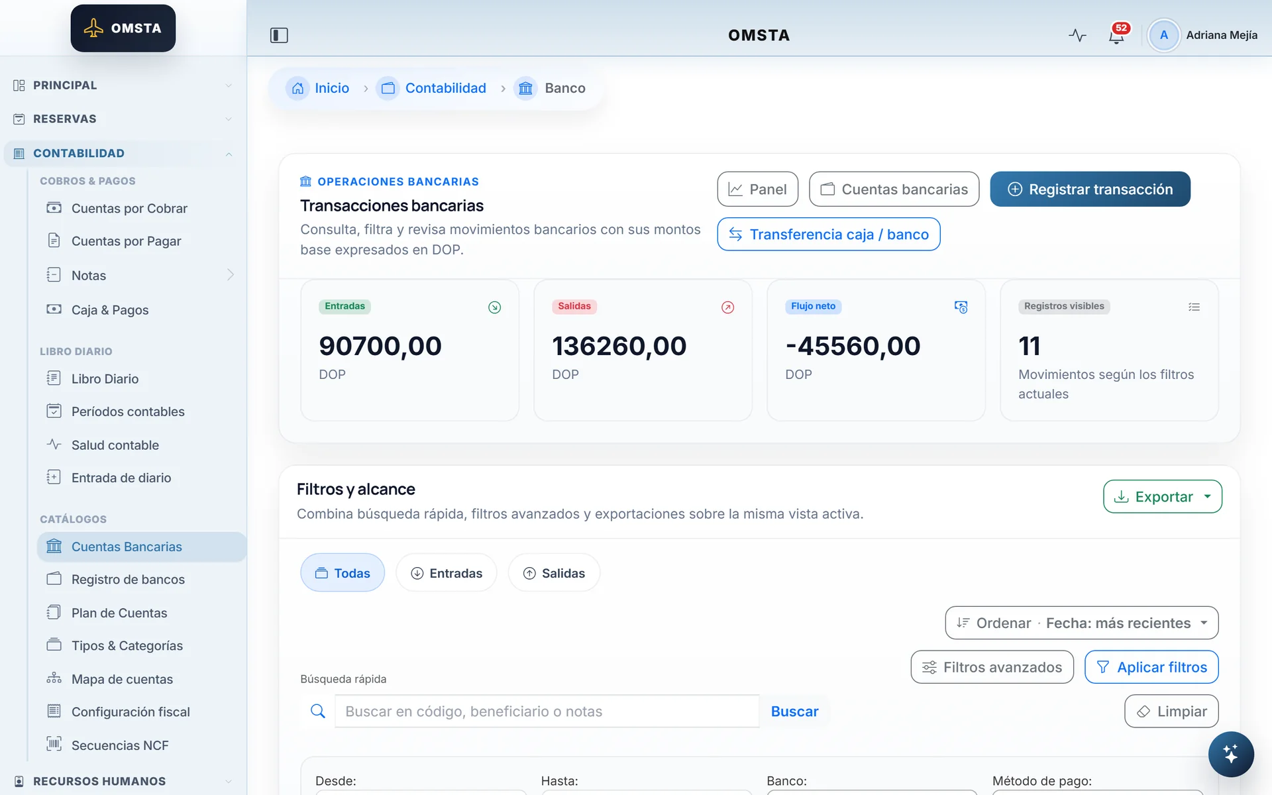Viewport: 1272px width, 795px height.
Task: Click the search magnifier icon
Action: tap(318, 711)
